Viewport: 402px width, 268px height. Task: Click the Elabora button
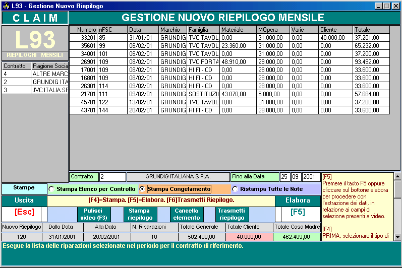(x=298, y=201)
